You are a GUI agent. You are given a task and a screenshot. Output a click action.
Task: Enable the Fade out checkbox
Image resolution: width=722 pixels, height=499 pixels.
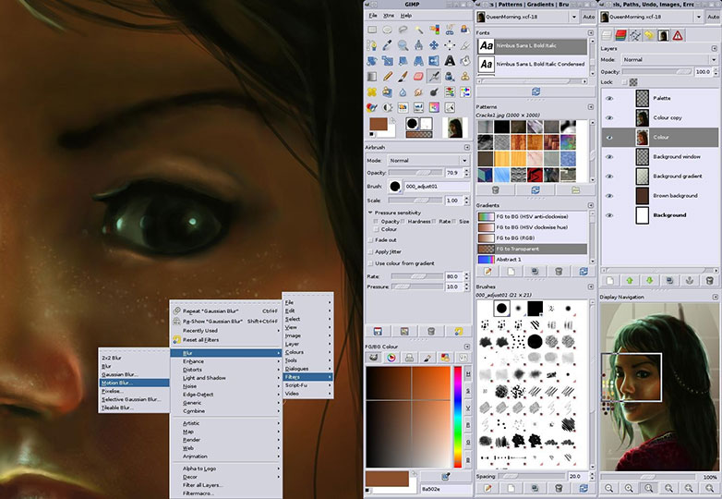(x=370, y=240)
